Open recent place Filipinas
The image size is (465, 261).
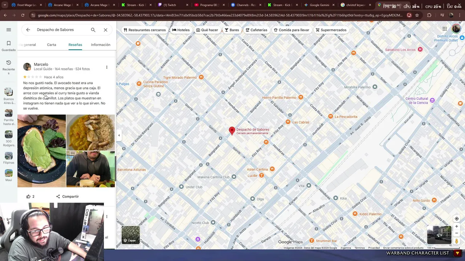(9, 158)
